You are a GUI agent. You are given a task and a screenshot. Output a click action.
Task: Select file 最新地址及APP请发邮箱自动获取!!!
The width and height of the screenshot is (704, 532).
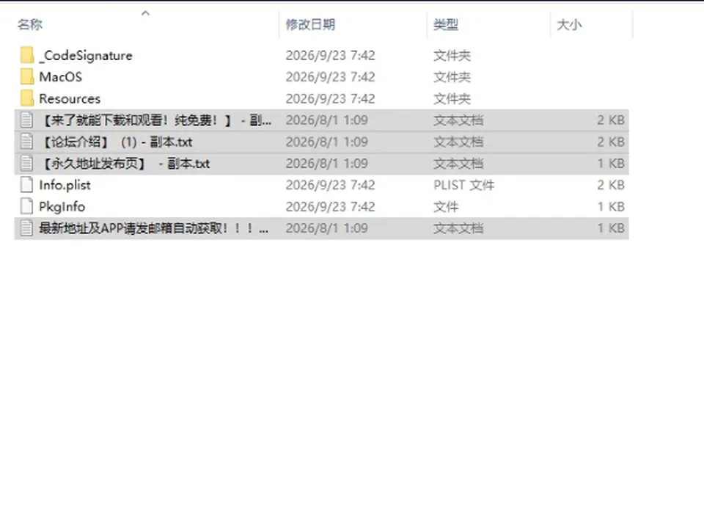tap(154, 227)
